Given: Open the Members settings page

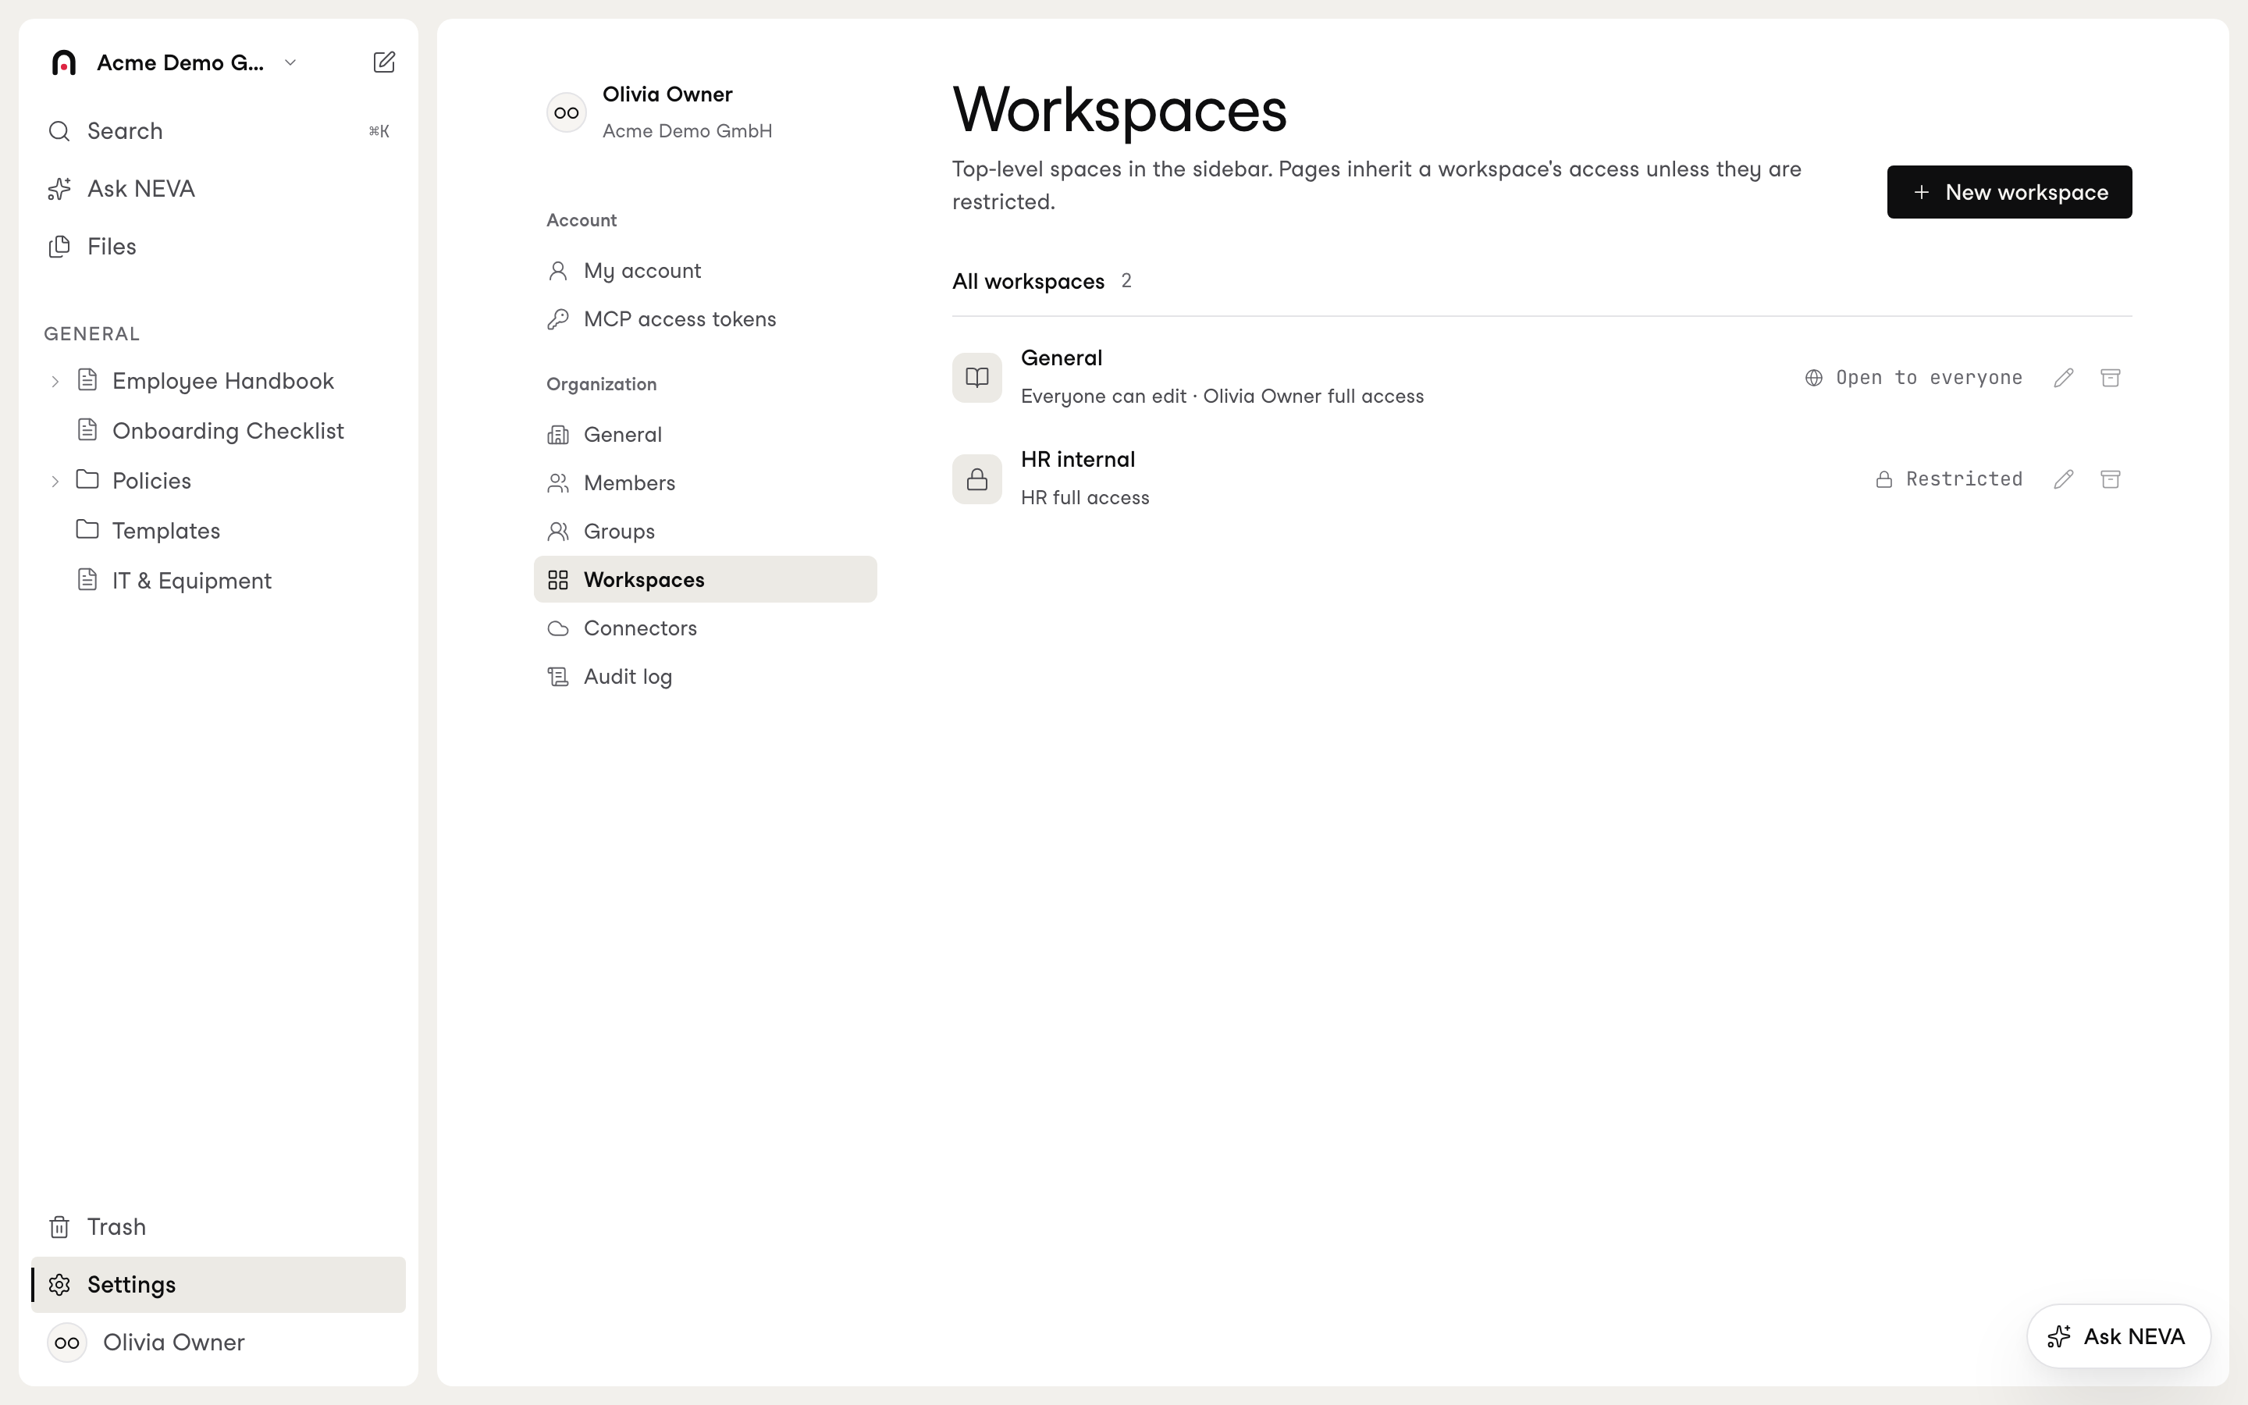Looking at the screenshot, I should pyautogui.click(x=705, y=482).
